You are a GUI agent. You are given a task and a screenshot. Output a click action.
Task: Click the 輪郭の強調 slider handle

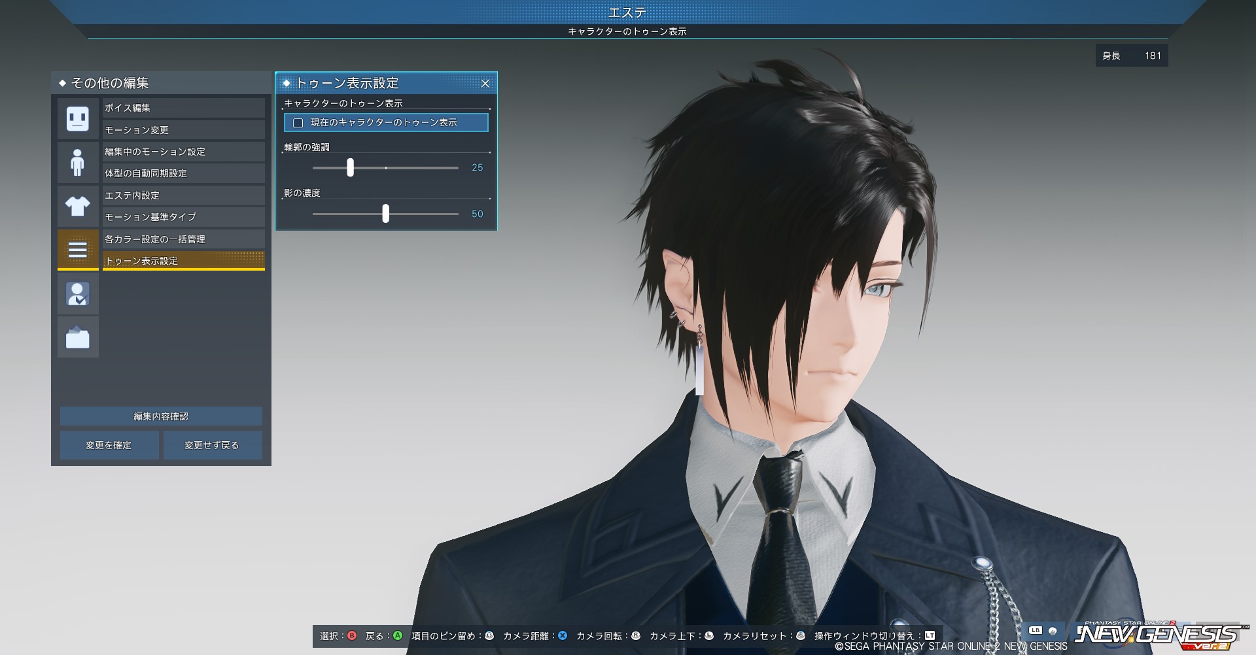coord(350,167)
